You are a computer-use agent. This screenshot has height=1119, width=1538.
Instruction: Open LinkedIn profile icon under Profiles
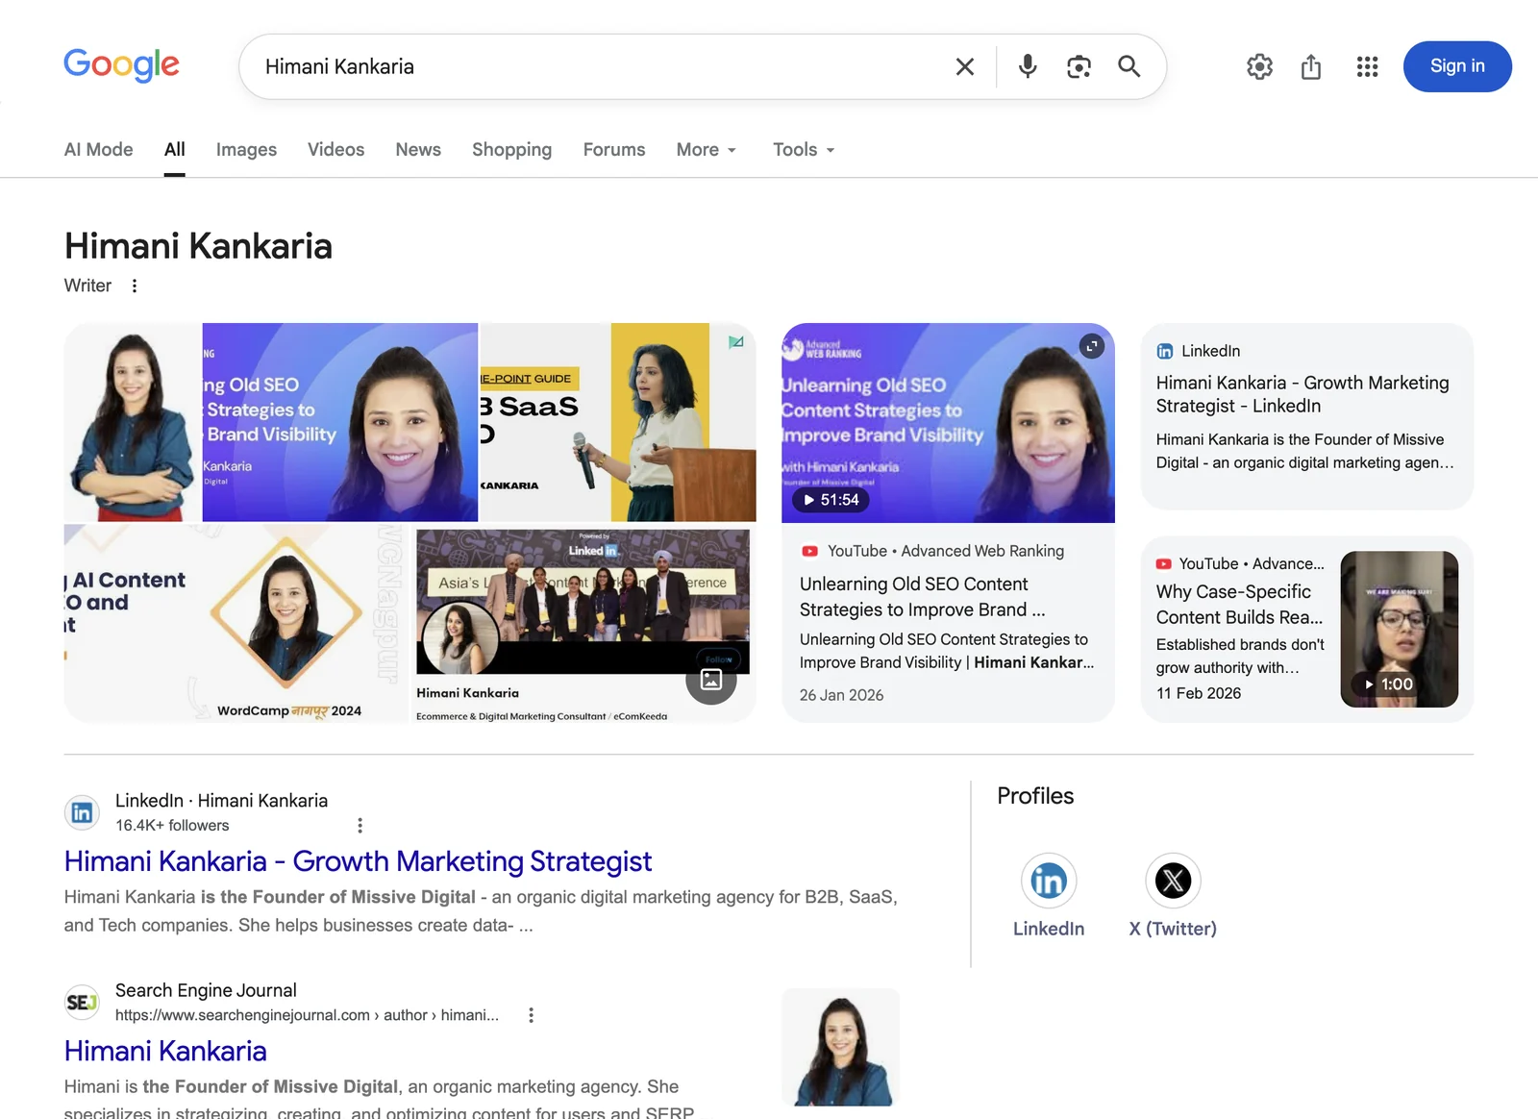(1049, 881)
